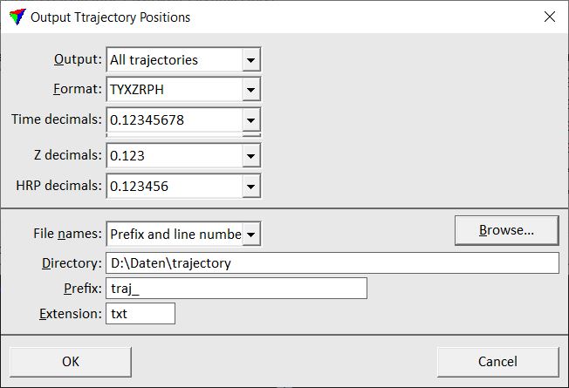Viewport: 569px width, 388px height.
Task: Click the Z decimals label
Action: click(x=68, y=155)
